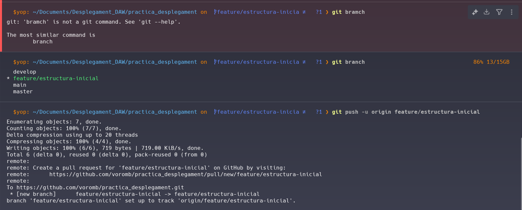Open the practica_desplegament.git repository URL
This screenshot has height=210, width=522.
point(100,188)
